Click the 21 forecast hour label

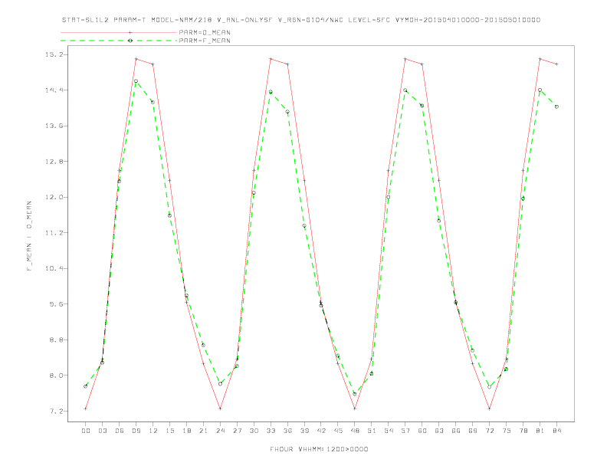point(203,431)
